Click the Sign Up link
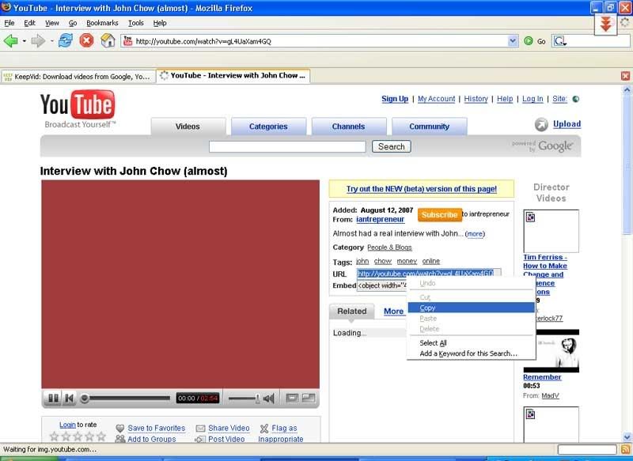 tap(395, 99)
